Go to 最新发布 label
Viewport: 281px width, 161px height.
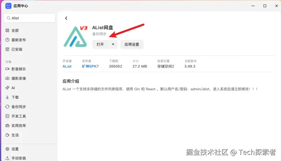pos(19,40)
